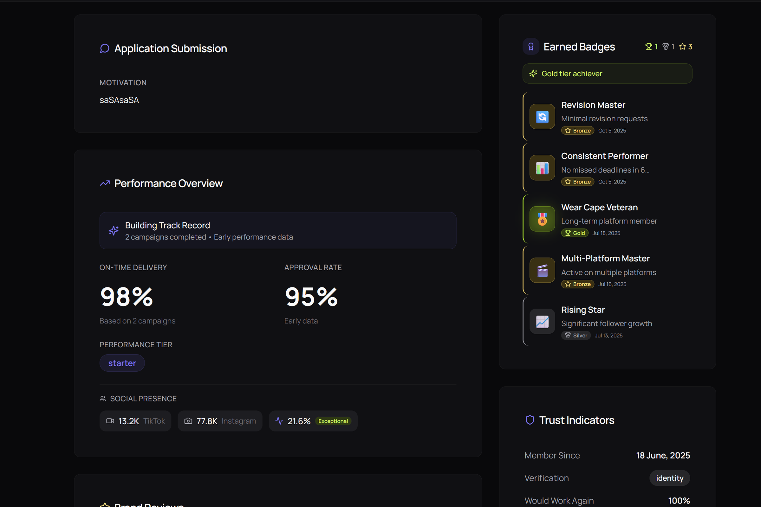Click the Application Submission speech bubble icon
This screenshot has width=761, height=507.
105,48
